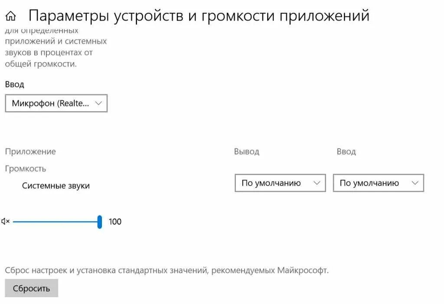This screenshot has width=444, height=304.
Task: Mute system sounds via speaker icon
Action: click(x=5, y=221)
